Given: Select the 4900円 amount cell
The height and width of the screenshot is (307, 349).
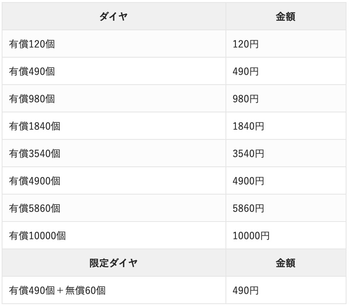Looking at the screenshot, I should pos(248,181).
